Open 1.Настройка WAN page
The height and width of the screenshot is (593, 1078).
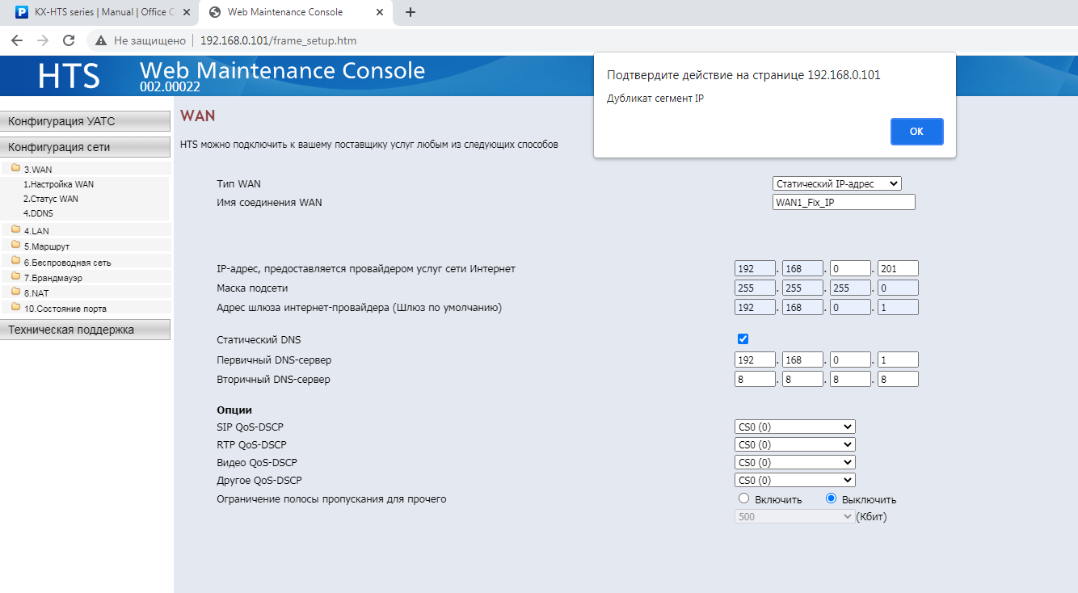pyautogui.click(x=58, y=184)
